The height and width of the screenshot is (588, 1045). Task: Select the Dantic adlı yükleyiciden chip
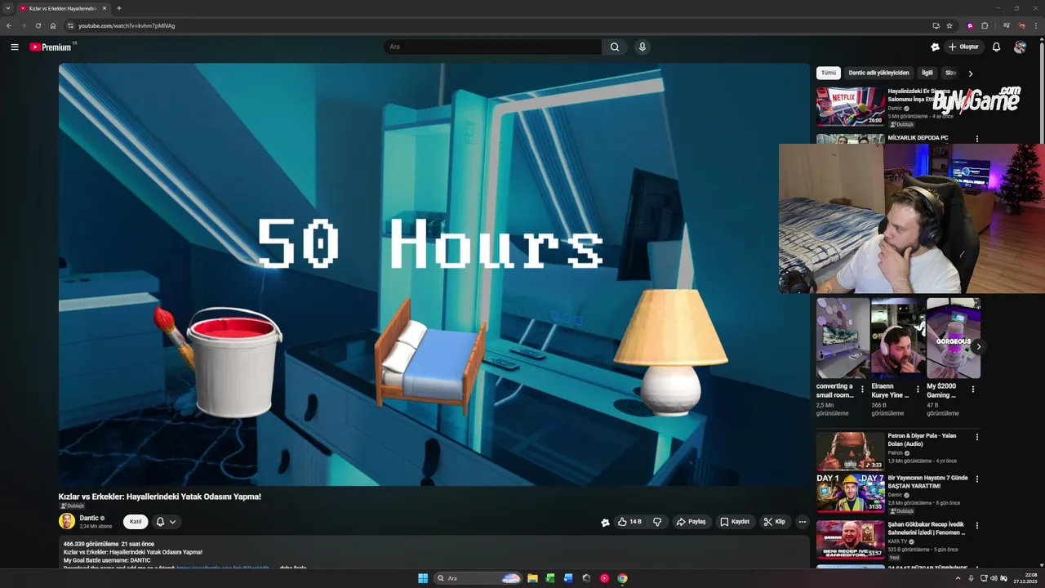(x=878, y=73)
